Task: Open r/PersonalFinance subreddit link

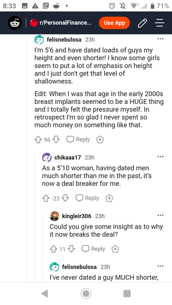Action: (60, 23)
